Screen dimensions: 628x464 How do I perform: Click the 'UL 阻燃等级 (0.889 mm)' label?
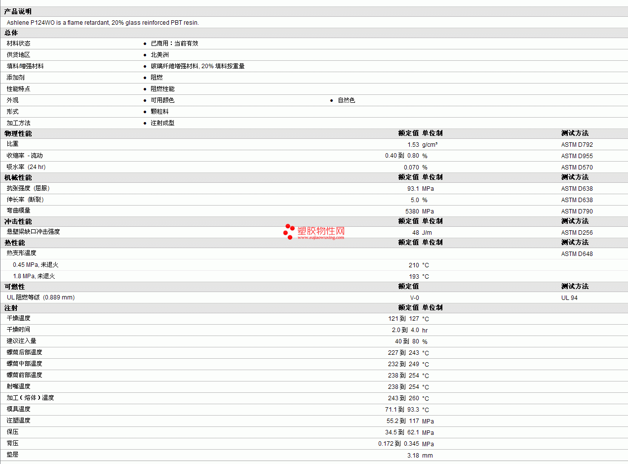(41, 297)
